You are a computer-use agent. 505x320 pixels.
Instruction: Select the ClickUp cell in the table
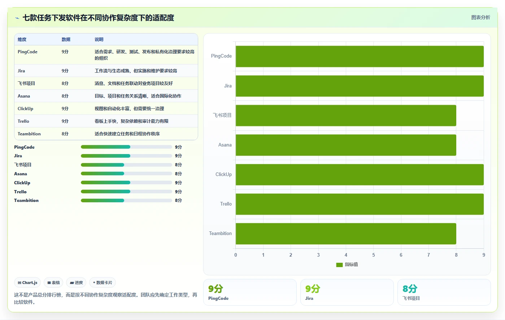coord(25,109)
